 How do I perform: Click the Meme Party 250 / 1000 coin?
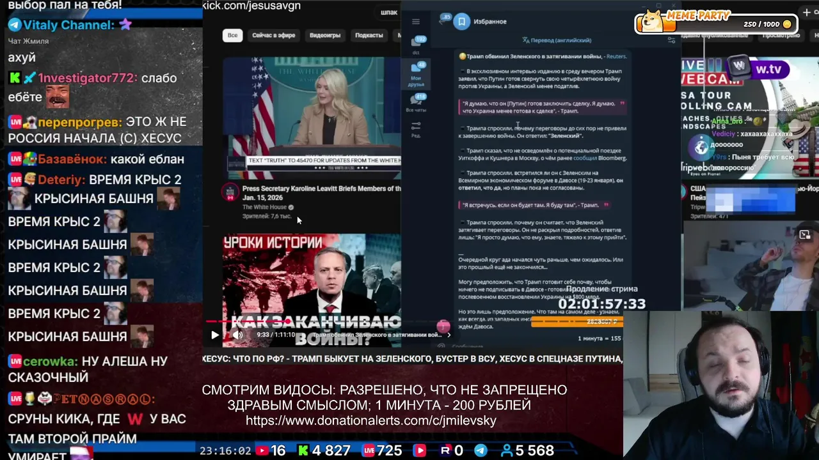click(x=787, y=24)
